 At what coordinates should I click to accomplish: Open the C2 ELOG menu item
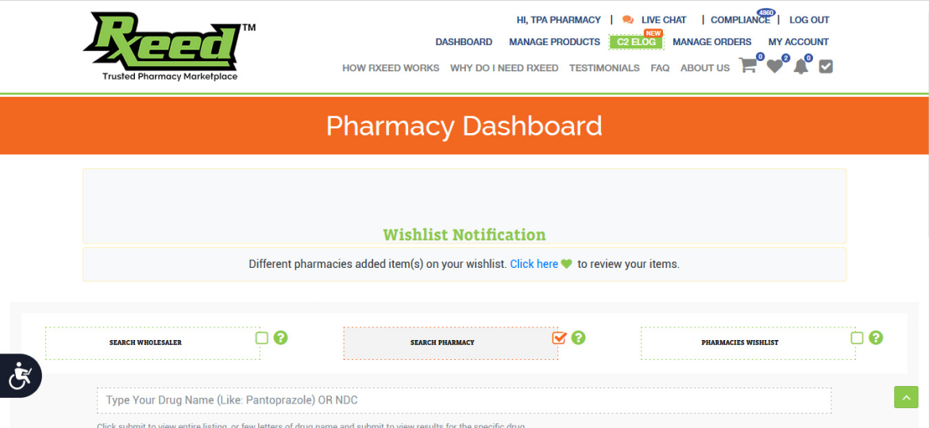tap(636, 42)
